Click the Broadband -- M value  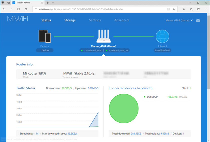(x=36, y=134)
